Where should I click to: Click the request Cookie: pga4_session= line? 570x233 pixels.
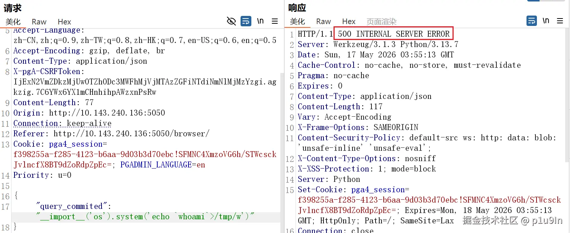coord(60,144)
